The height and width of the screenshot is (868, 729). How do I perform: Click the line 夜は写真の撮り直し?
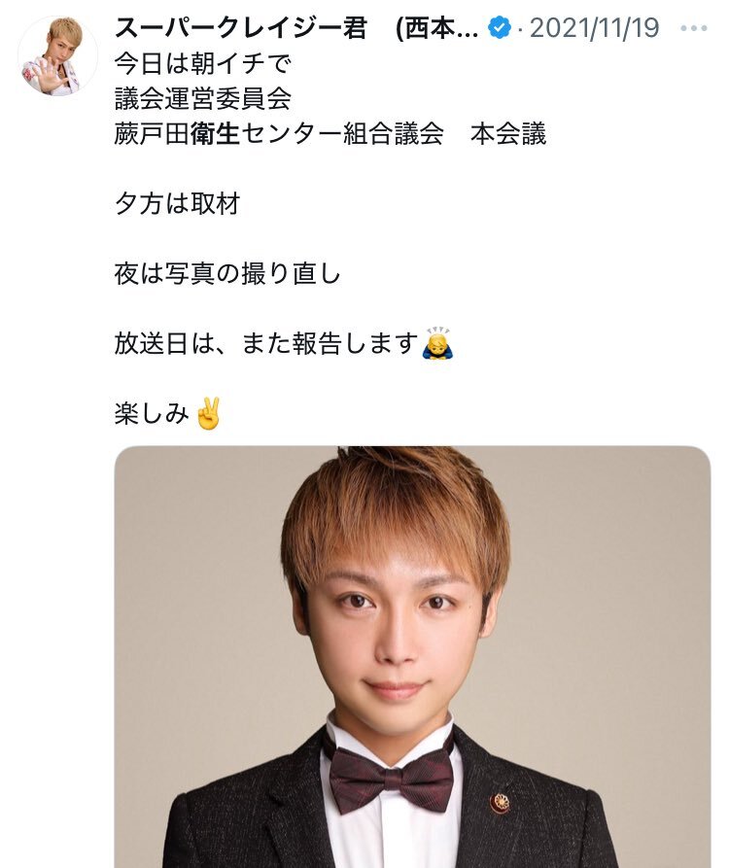227,273
